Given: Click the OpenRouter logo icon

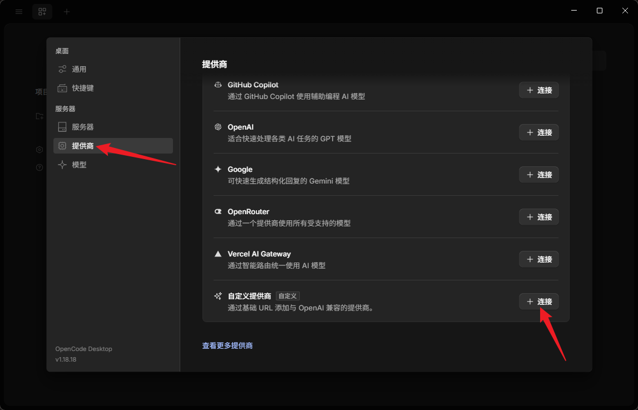Looking at the screenshot, I should coord(218,211).
